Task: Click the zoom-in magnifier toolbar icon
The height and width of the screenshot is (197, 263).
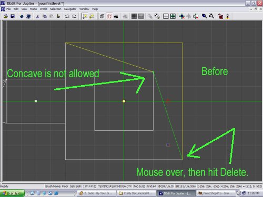Action: [x=204, y=16]
